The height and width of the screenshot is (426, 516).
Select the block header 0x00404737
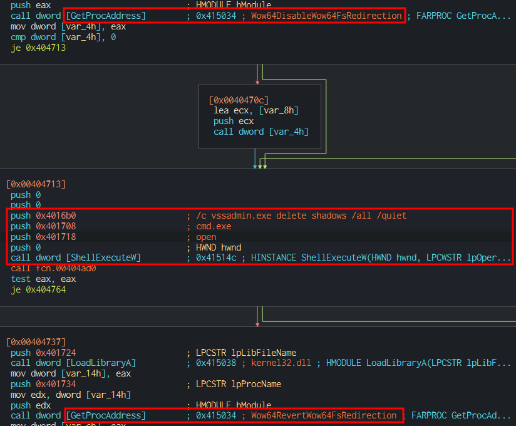36,342
